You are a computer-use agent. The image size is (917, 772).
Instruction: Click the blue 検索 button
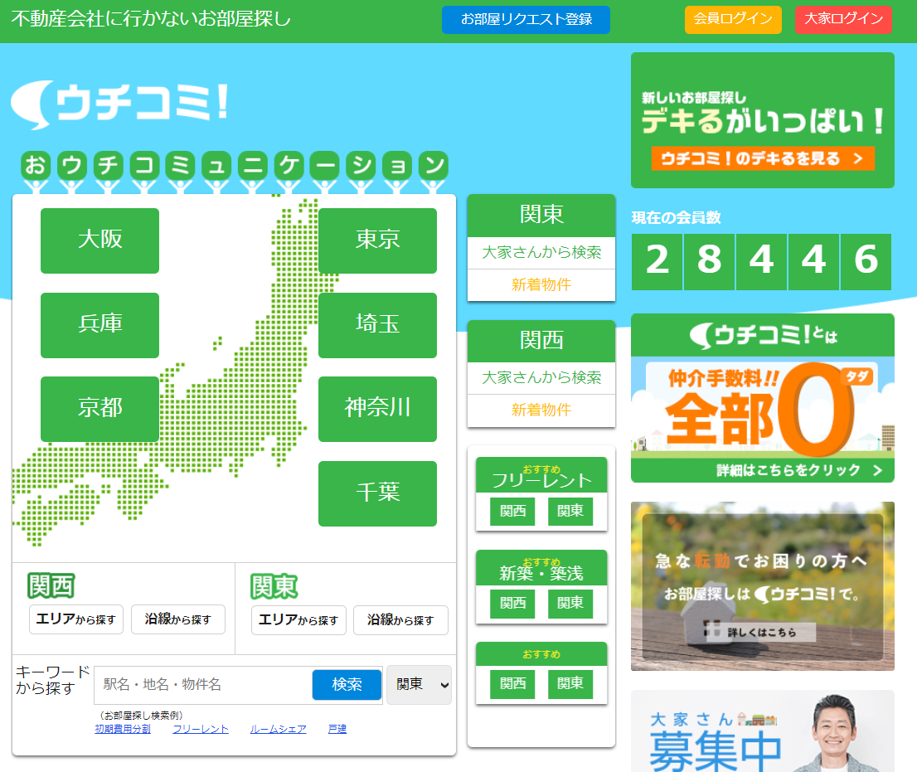(x=347, y=685)
